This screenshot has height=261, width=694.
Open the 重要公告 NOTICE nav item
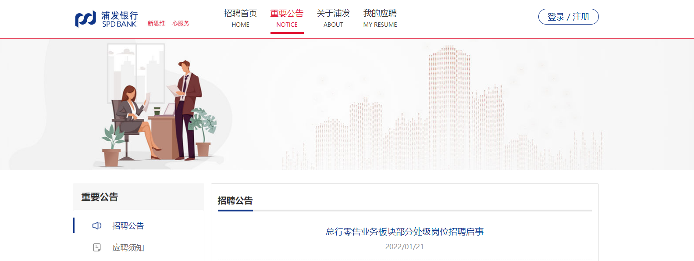tap(287, 18)
